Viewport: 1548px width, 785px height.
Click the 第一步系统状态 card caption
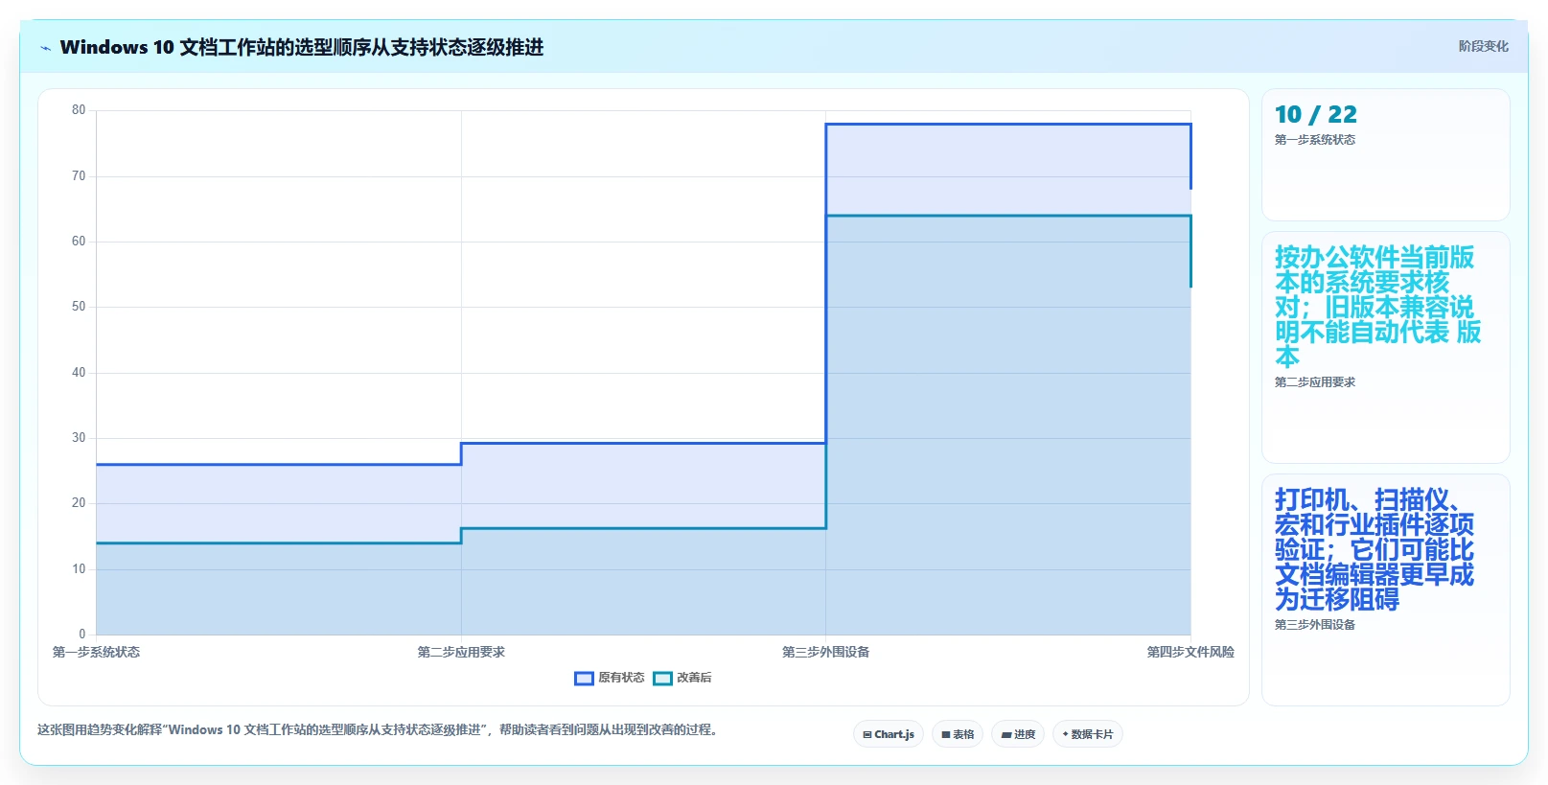[1314, 140]
